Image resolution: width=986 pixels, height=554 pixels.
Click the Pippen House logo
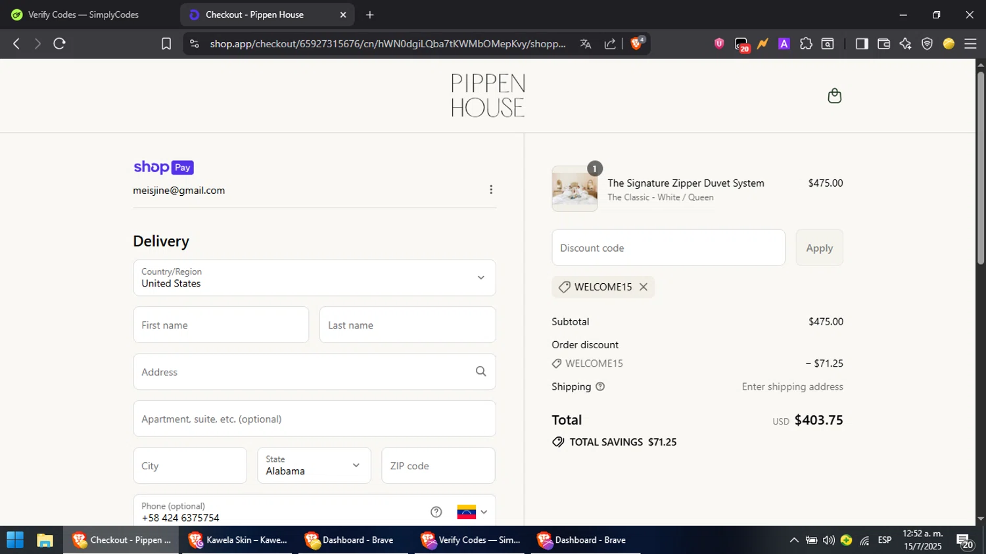[x=488, y=95]
